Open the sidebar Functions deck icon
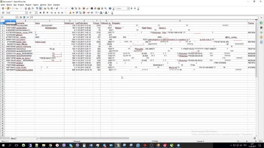The image size is (264, 148). coord(261,42)
